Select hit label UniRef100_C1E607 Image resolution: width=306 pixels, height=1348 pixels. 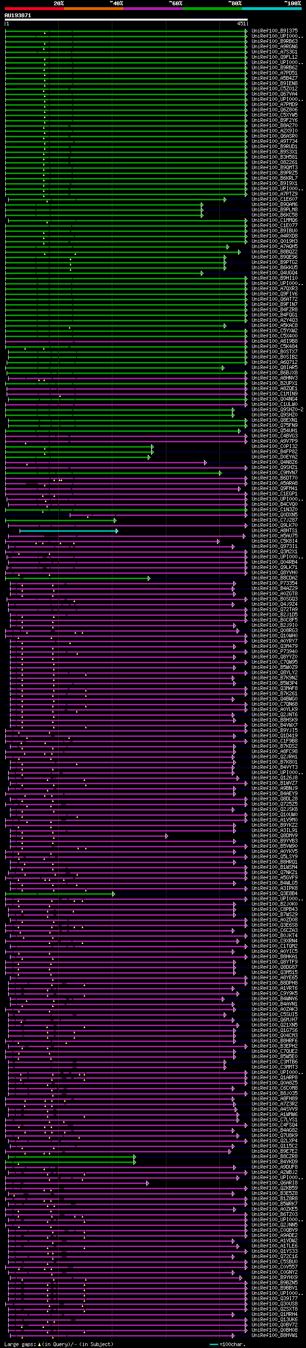[274, 199]
